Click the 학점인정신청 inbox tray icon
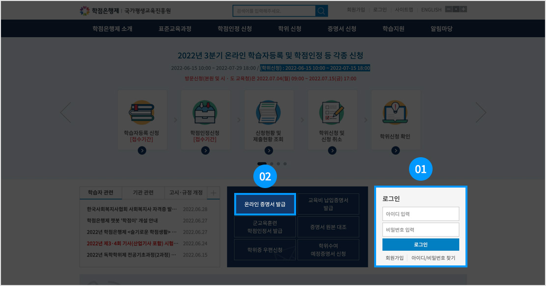 [205, 113]
